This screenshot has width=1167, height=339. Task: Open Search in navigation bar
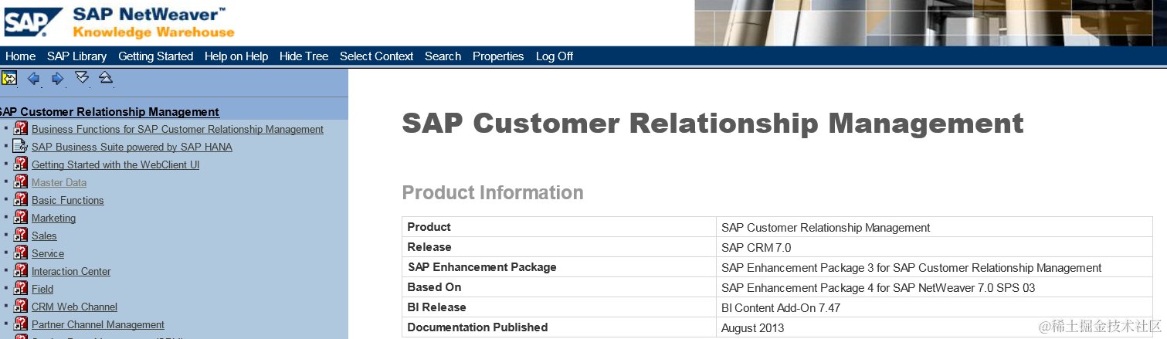(x=443, y=56)
